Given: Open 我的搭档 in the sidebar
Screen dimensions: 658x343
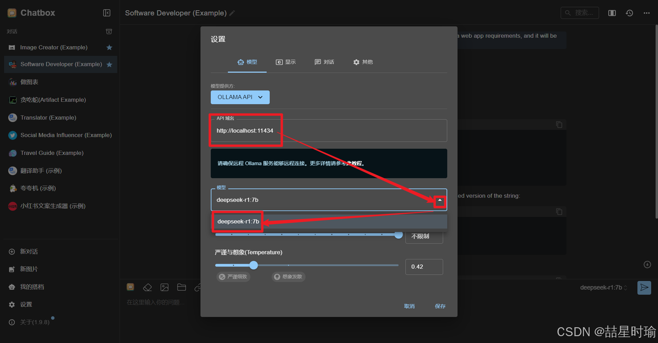Looking at the screenshot, I should tap(61, 287).
